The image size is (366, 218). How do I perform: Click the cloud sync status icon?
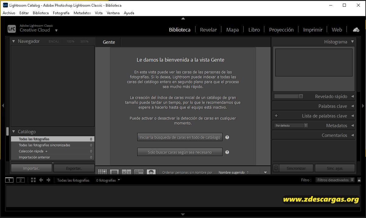tap(356, 30)
